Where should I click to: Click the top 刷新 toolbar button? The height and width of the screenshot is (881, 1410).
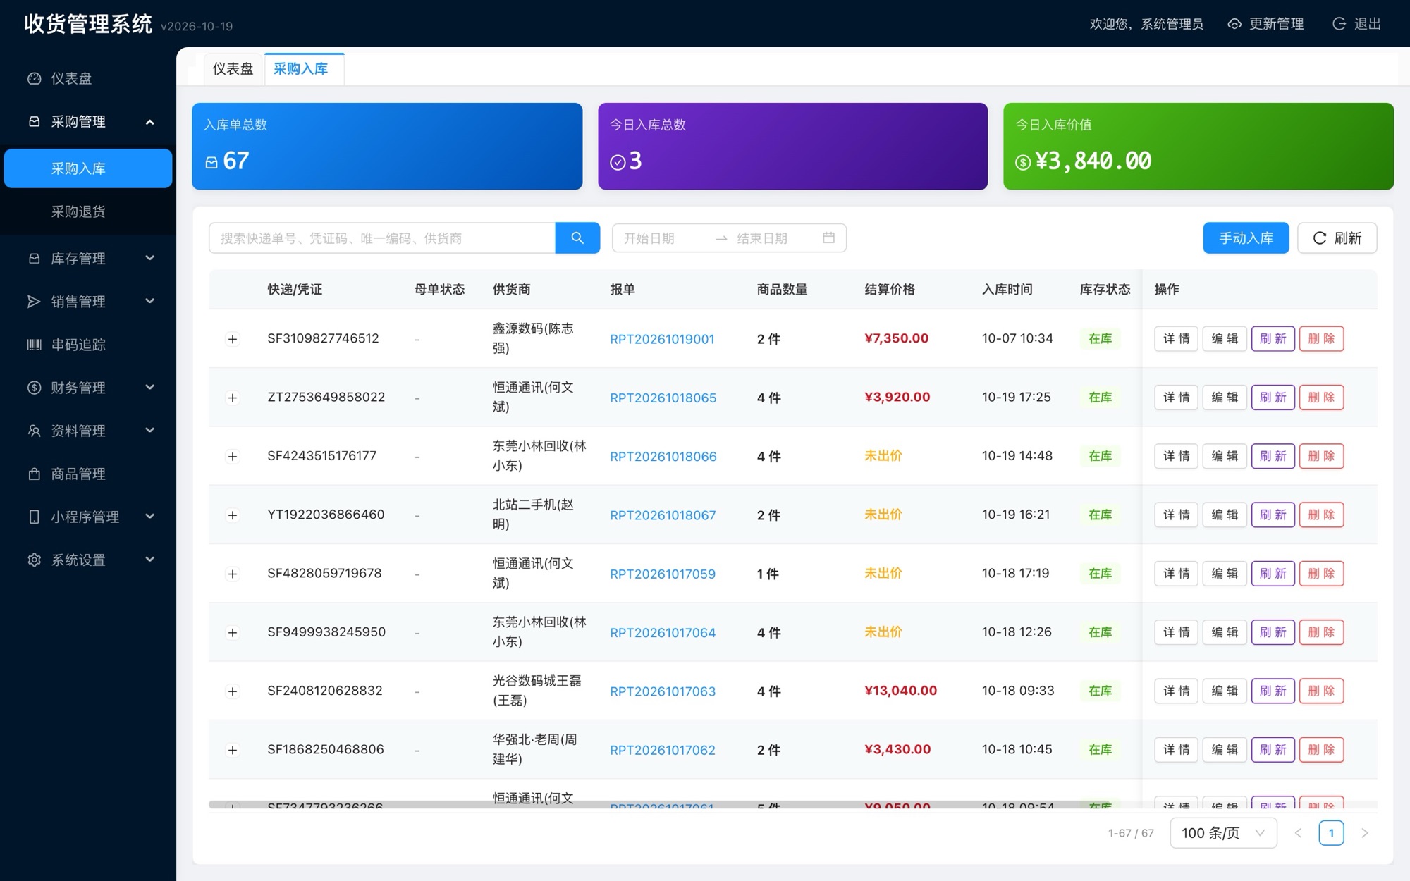point(1337,238)
